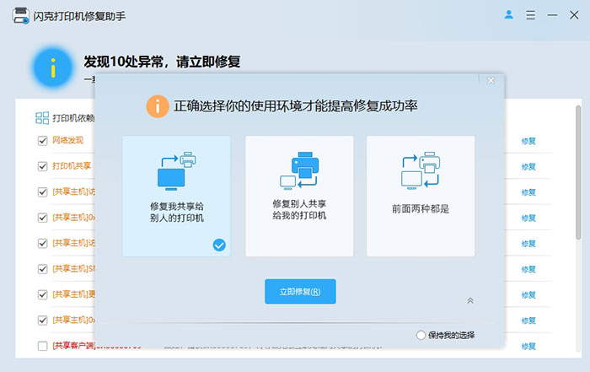Screen dimensions: 590x372
Task: Check the unchecked 共享客户端 checkbox
Action: click(43, 346)
